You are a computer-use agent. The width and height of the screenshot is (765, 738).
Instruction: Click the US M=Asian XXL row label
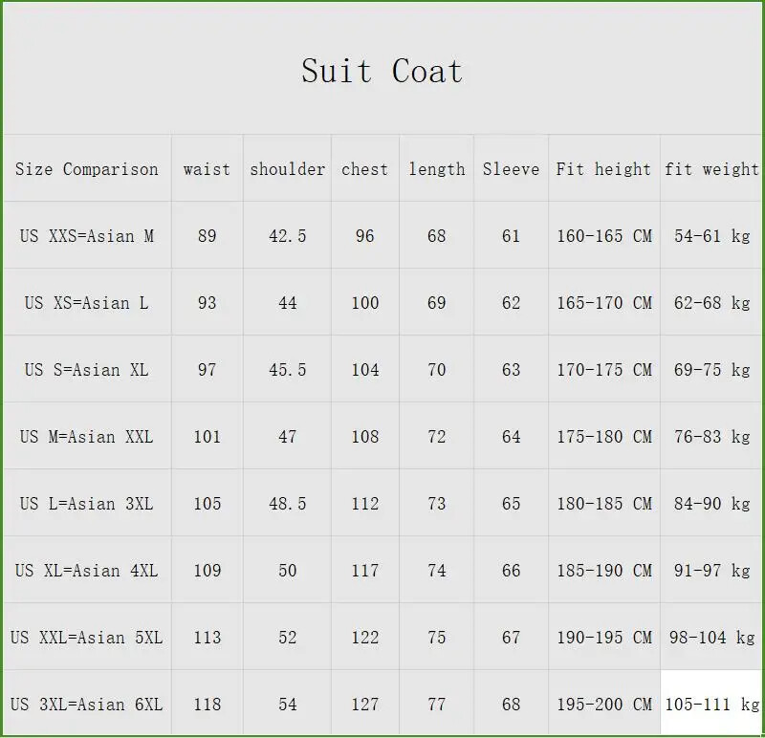coord(87,437)
